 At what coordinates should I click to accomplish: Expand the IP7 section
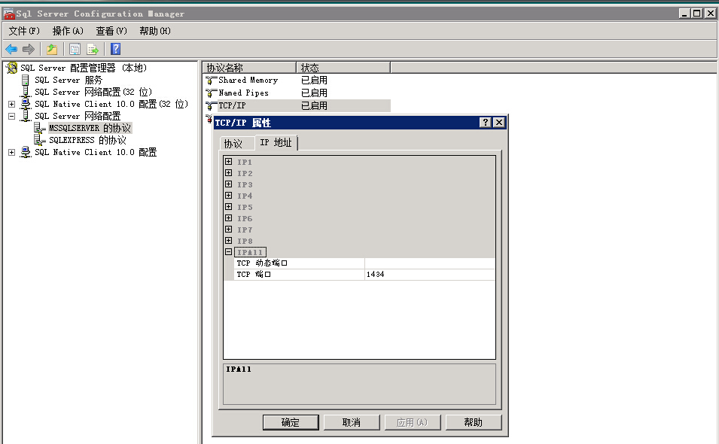pyautogui.click(x=228, y=229)
